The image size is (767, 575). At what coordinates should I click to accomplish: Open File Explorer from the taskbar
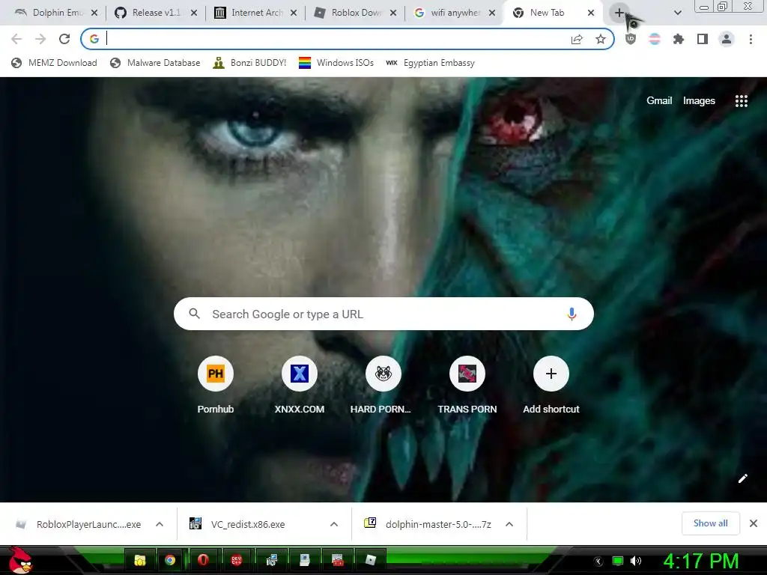(140, 560)
